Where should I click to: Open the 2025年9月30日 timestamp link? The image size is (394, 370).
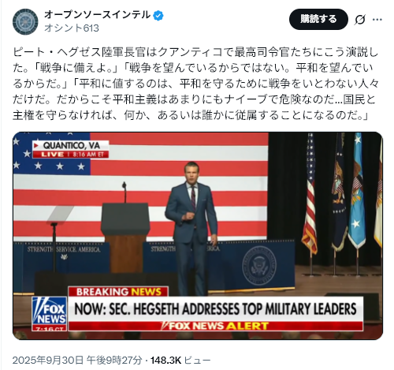pyautogui.click(x=77, y=360)
